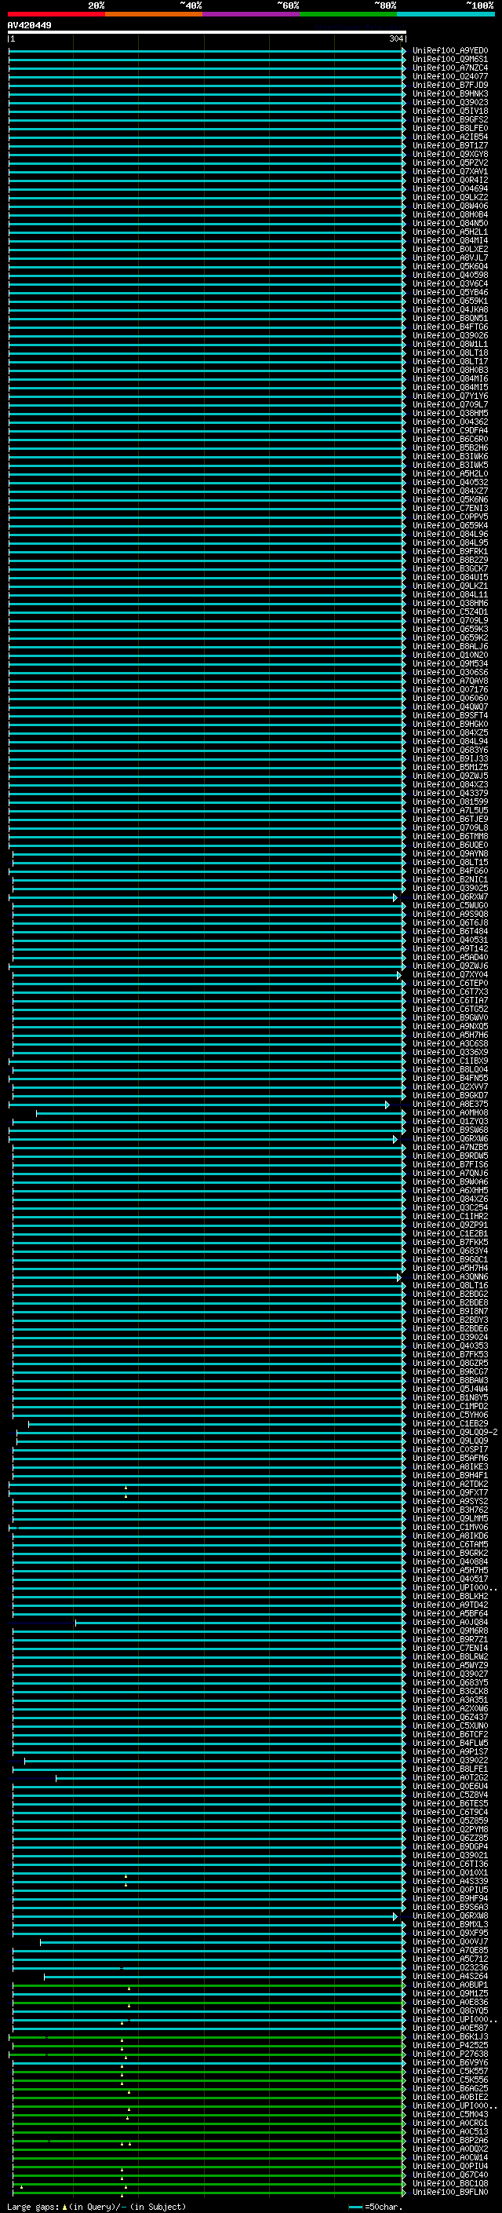Select the UniRef100_B8QN51 label

coord(449,318)
